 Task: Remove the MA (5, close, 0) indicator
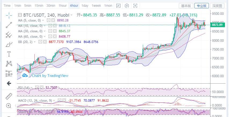(x=53, y=20)
